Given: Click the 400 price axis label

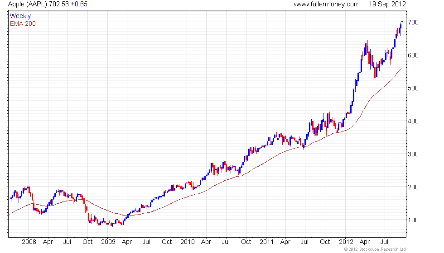Looking at the screenshot, I should click(x=413, y=121).
